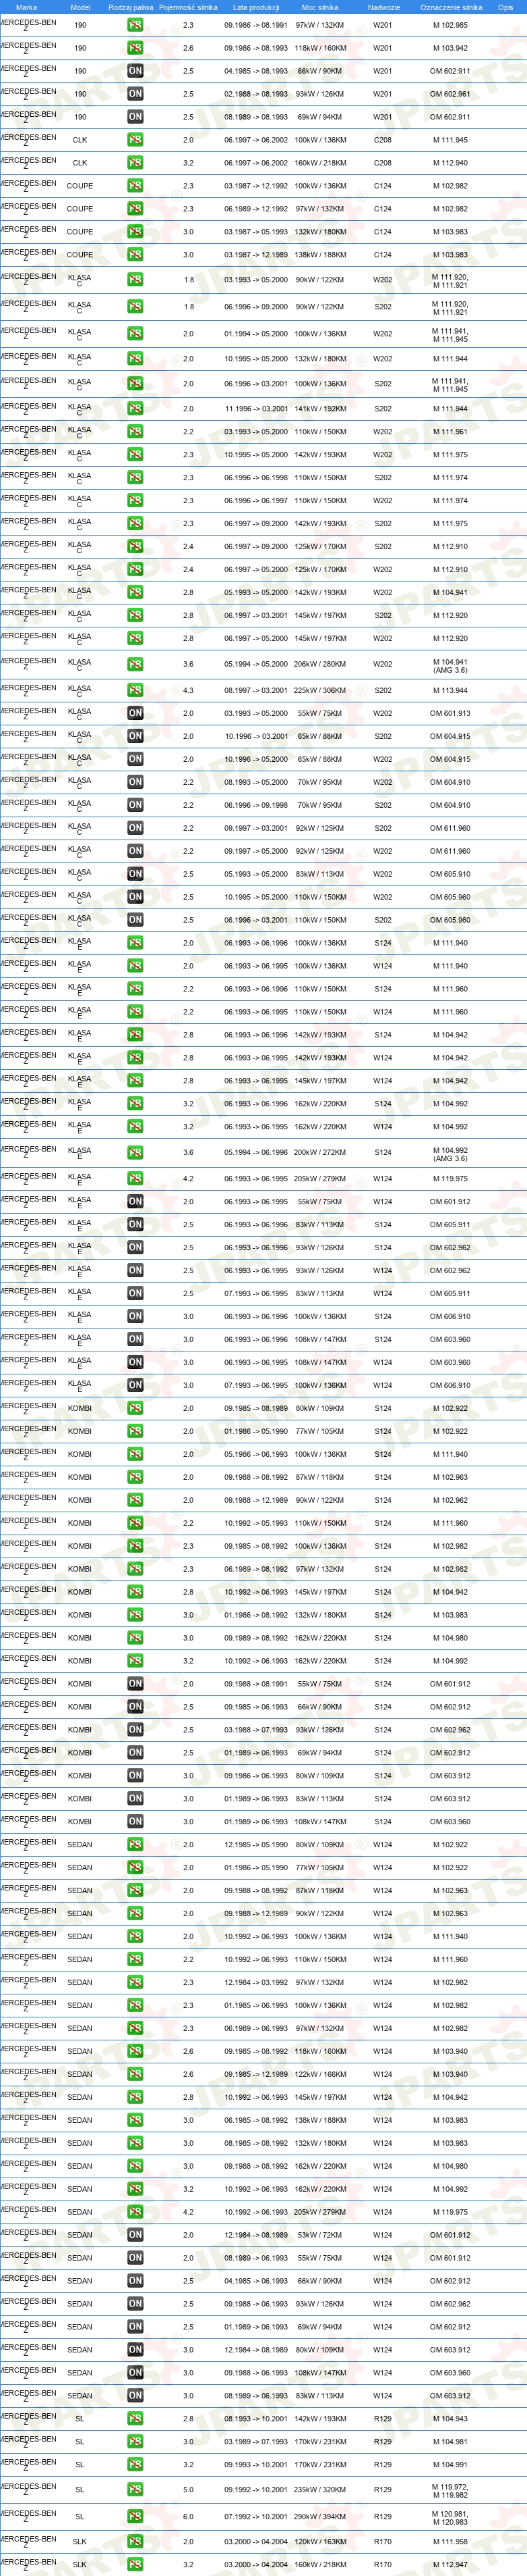Click the Lata produkcji column header
Image resolution: width=527 pixels, height=2576 pixels.
tap(255, 7)
